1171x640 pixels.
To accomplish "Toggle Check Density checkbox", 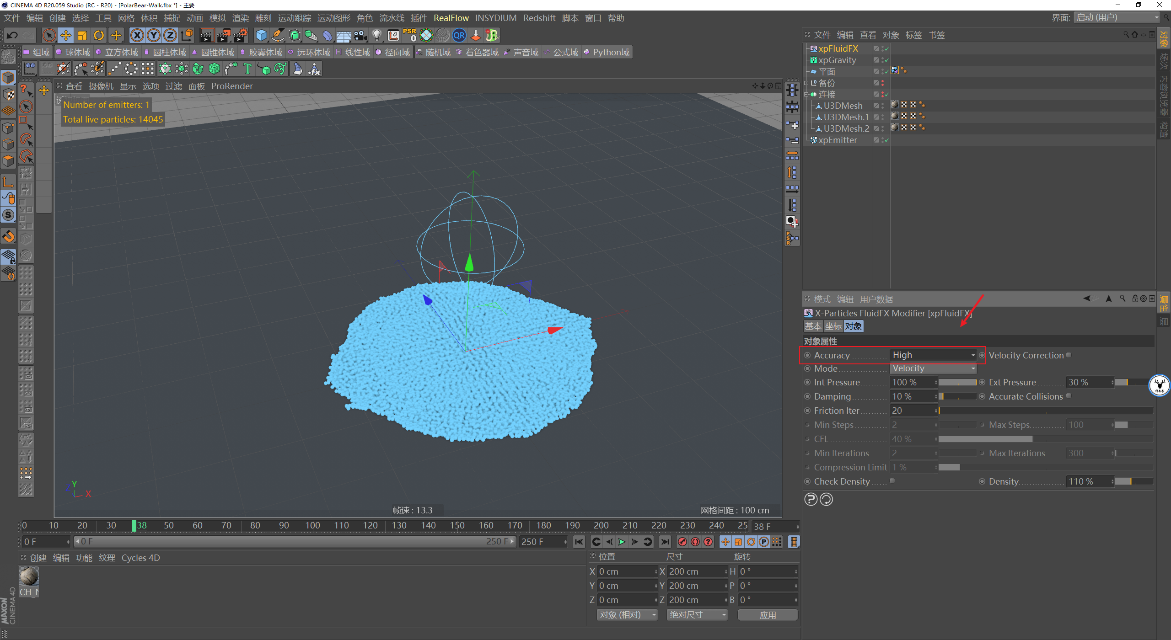I will point(892,481).
